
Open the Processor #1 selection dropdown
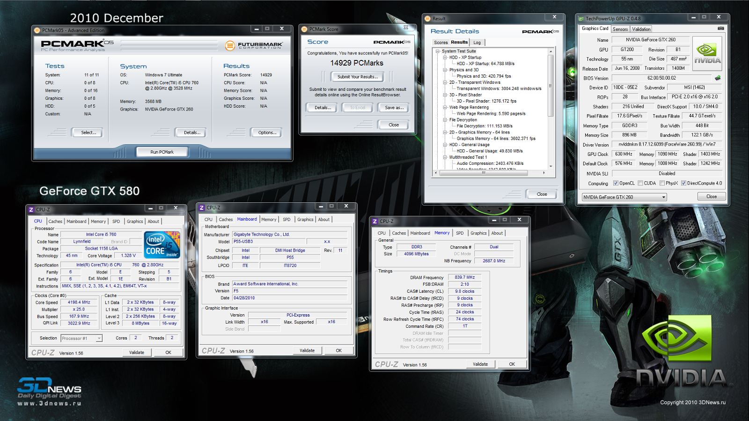click(81, 338)
